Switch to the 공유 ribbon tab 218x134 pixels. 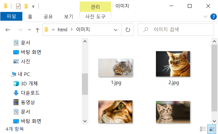pyautogui.click(x=48, y=17)
